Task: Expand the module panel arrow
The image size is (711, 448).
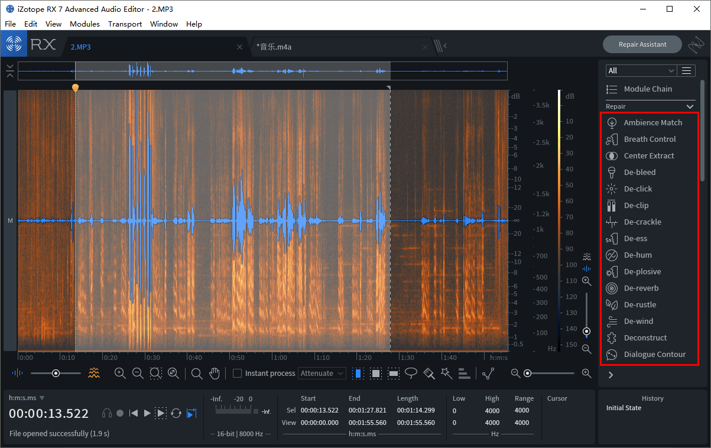Action: coord(611,375)
